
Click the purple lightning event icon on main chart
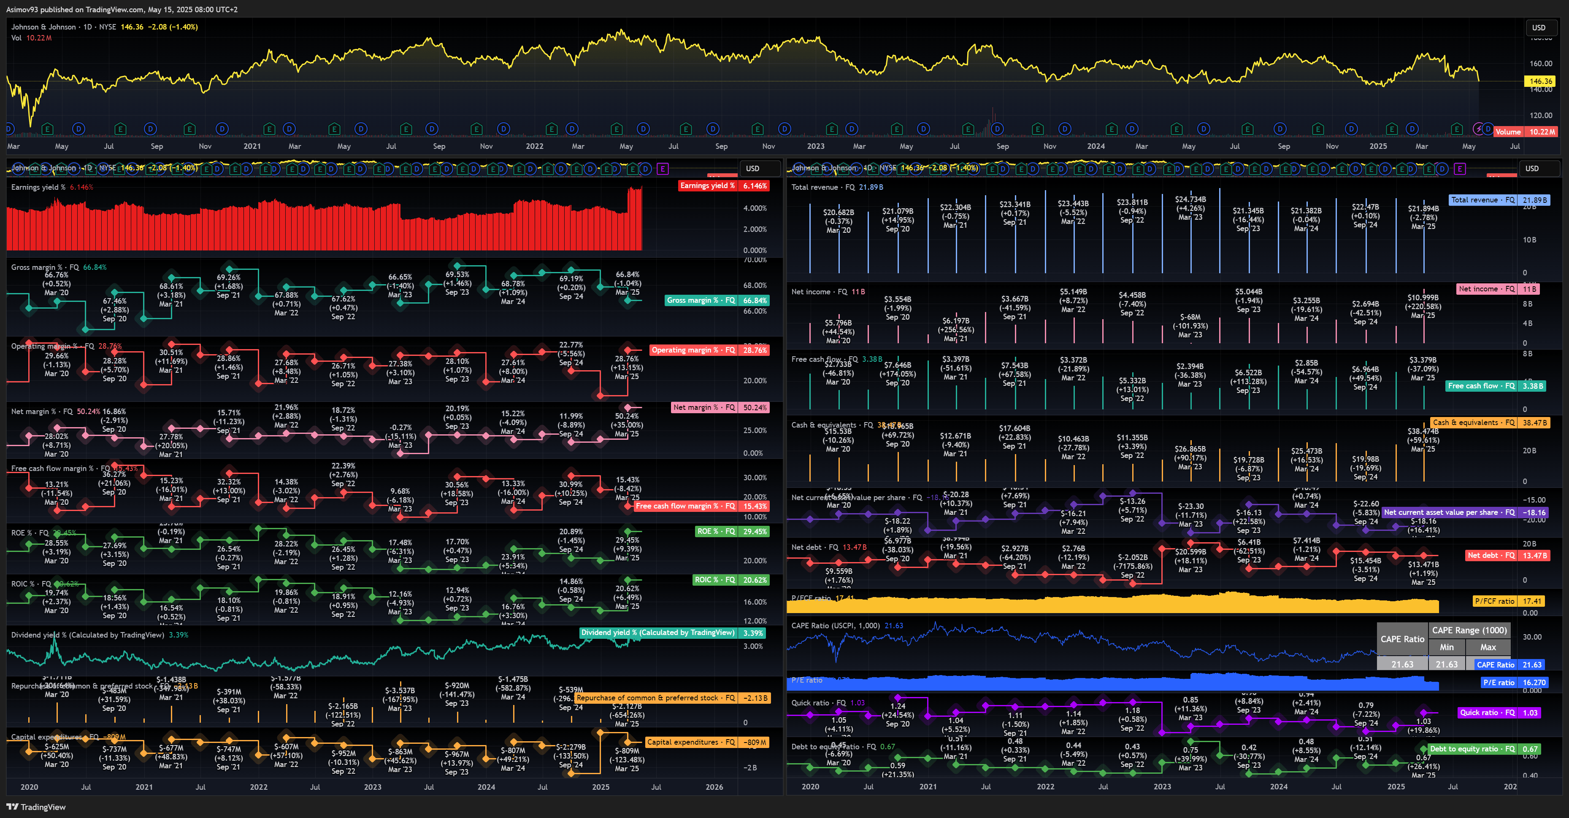pos(1478,129)
